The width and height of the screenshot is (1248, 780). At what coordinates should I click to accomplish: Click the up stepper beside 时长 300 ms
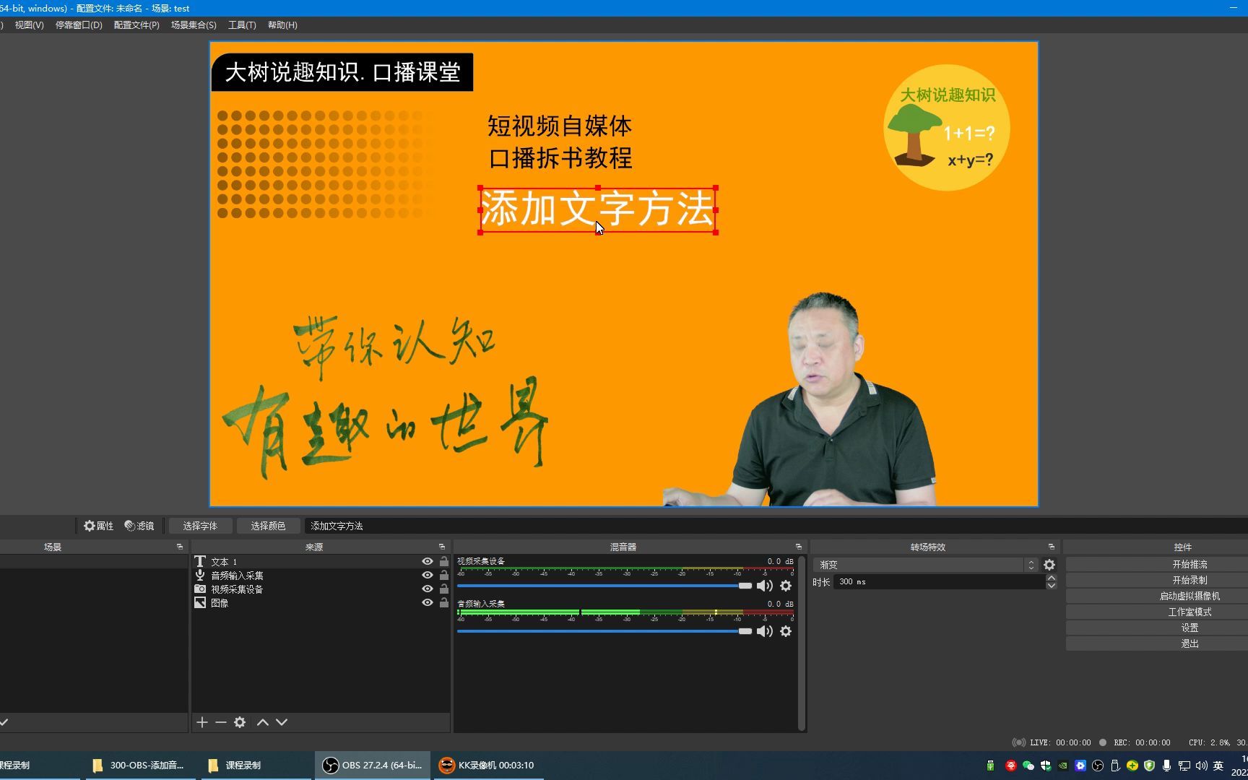(x=1052, y=578)
